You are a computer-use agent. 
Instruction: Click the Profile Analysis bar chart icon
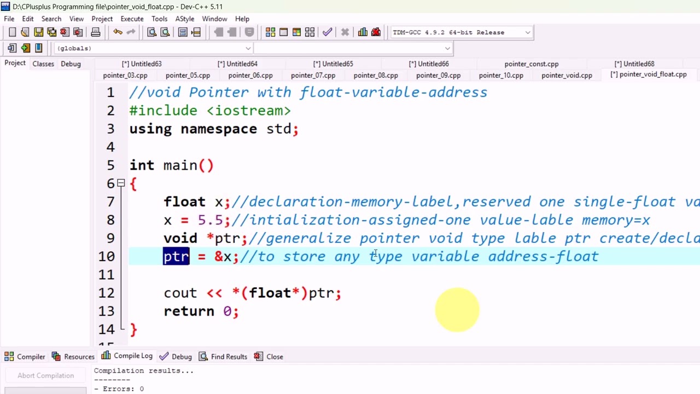click(x=363, y=32)
